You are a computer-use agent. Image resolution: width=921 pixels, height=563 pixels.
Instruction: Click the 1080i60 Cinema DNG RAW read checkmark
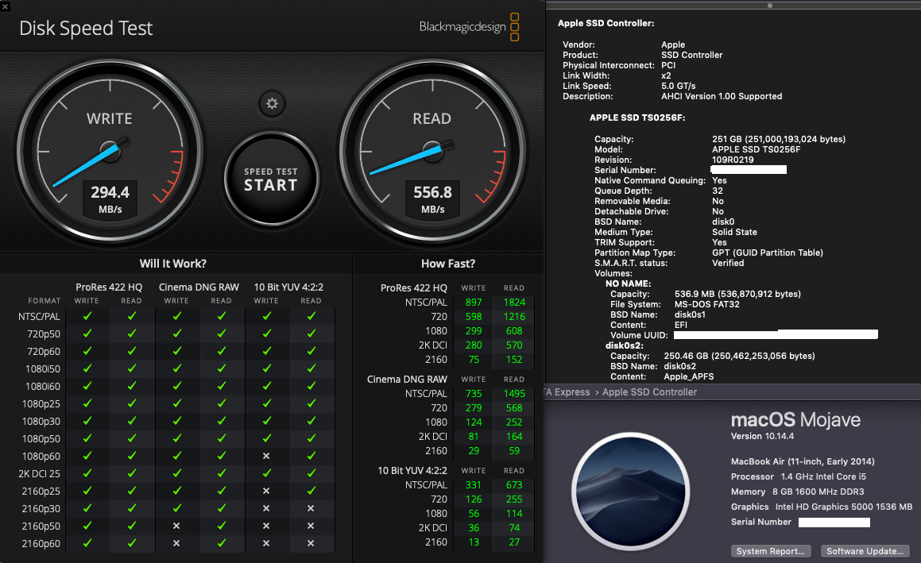(222, 386)
